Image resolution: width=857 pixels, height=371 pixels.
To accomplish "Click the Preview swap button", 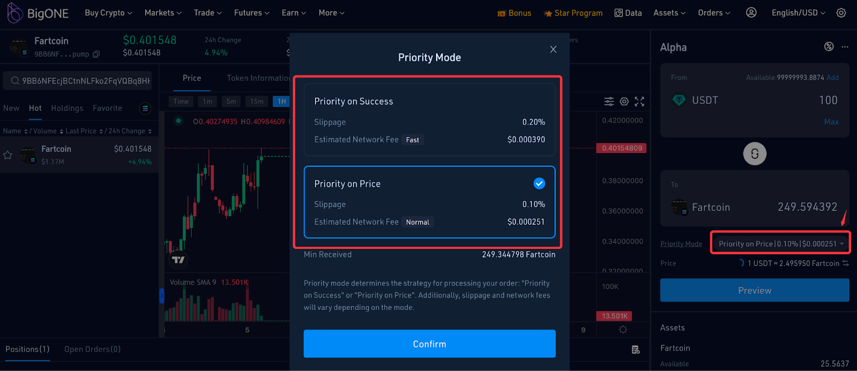I will (754, 290).
